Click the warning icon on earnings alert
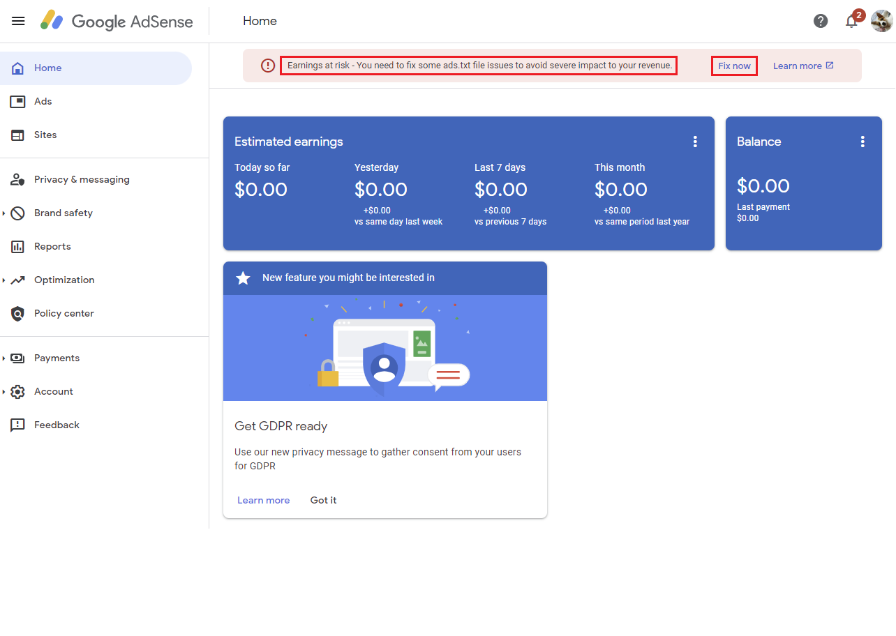 [267, 65]
